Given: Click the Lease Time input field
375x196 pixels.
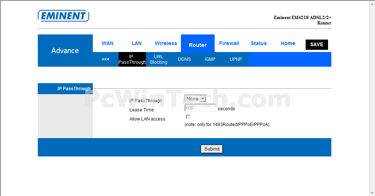Looking at the screenshot, I should click(200, 108).
